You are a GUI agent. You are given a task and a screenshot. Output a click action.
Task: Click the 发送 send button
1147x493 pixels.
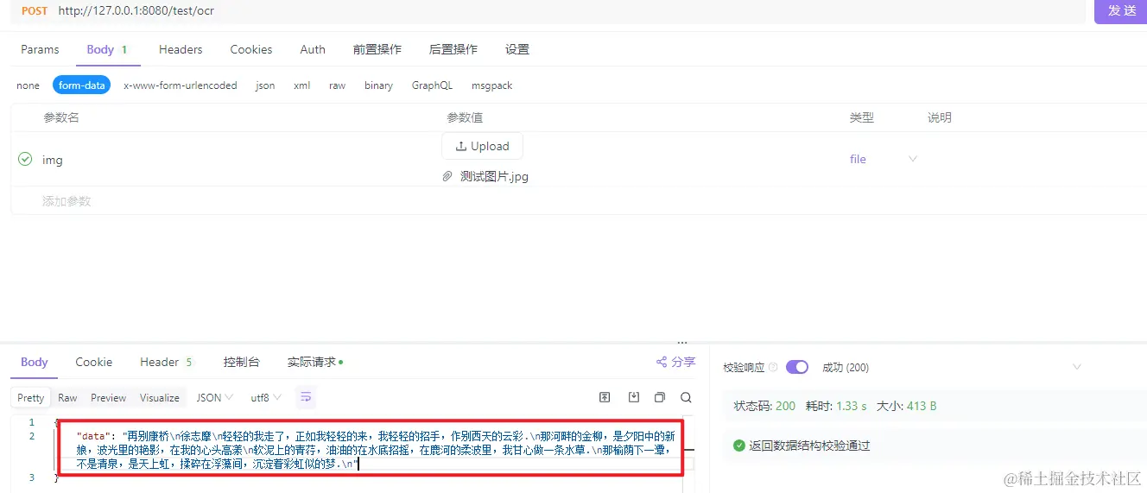[1120, 11]
